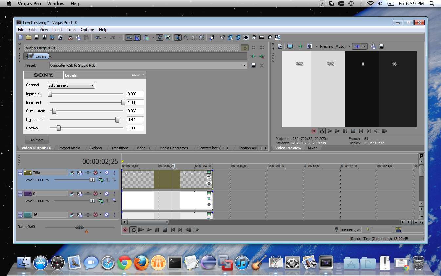Open the Tools menu
Screen dimensions: 441x276
coord(71,30)
